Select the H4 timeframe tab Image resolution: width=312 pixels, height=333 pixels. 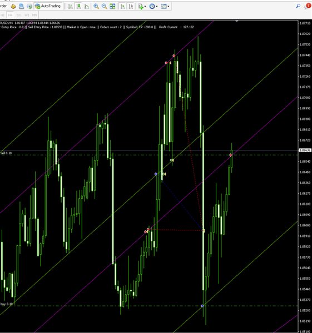(x=10, y=15)
